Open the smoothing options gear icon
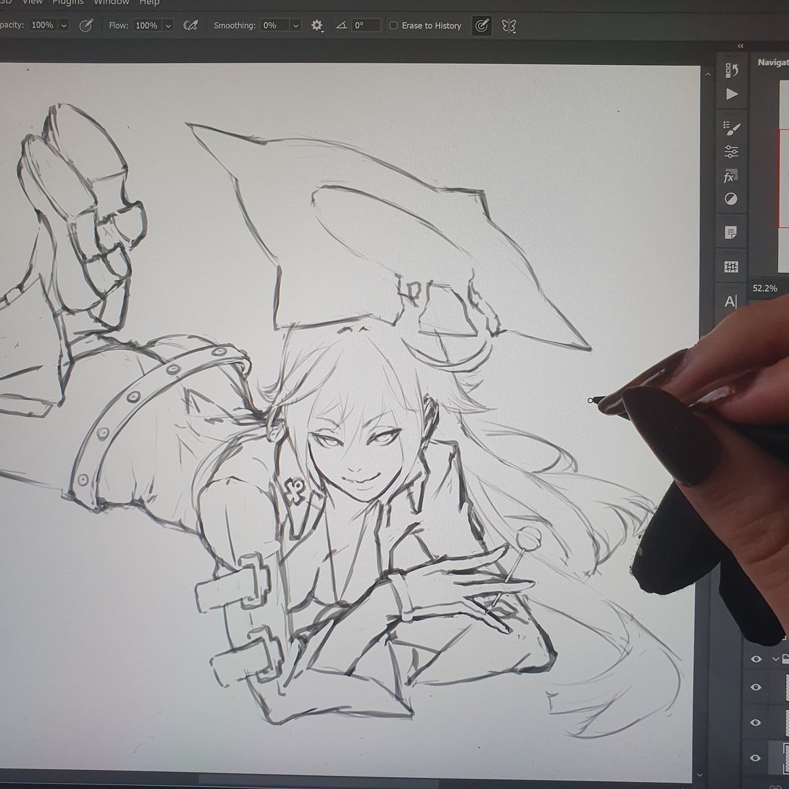 (316, 25)
